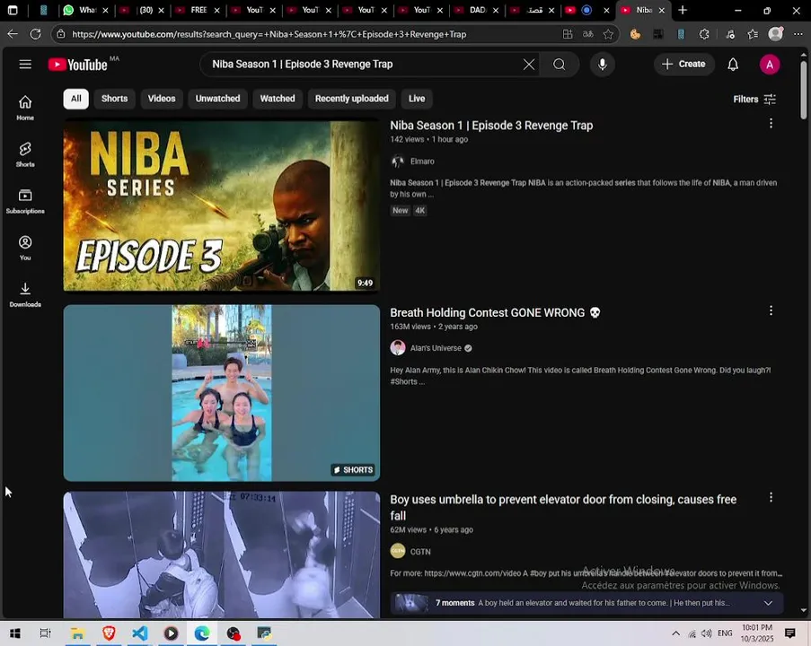Open the Windows Start menu

point(15,633)
